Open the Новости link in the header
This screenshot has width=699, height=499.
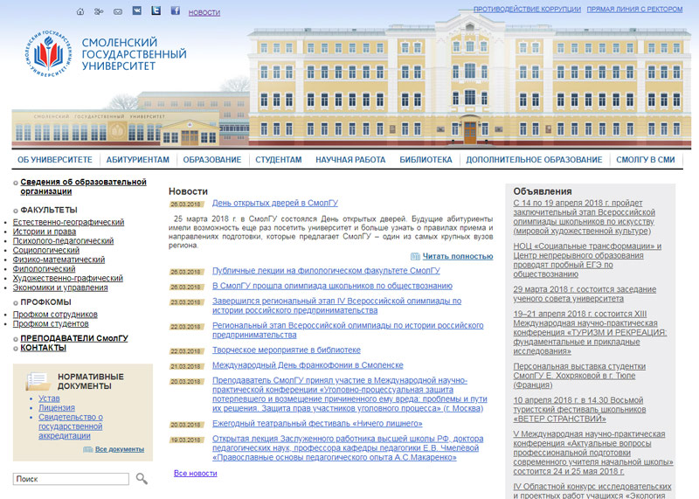204,12
